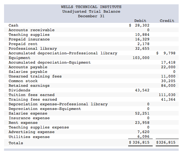Click the 'Retained earnings' label
The image size is (196, 151).
coord(29,86)
